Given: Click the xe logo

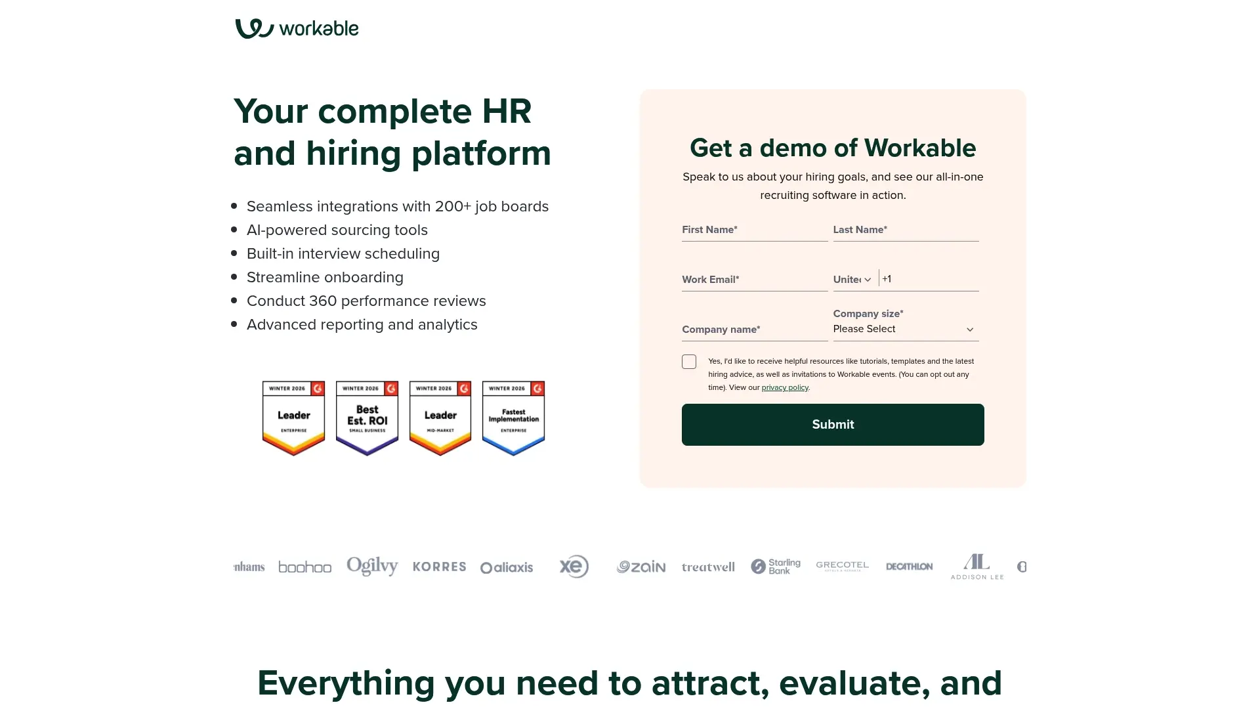Looking at the screenshot, I should coord(574,566).
